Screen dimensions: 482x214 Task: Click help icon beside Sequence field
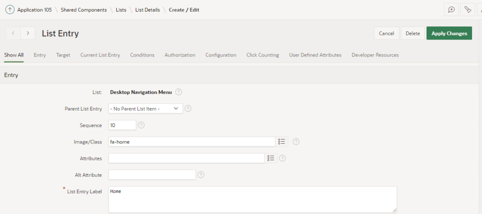tap(141, 125)
